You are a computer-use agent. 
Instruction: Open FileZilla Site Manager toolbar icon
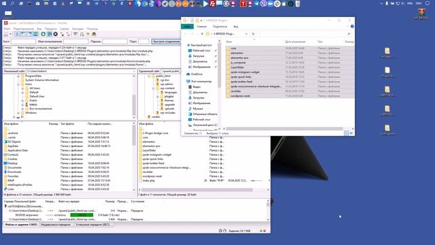tap(6, 34)
